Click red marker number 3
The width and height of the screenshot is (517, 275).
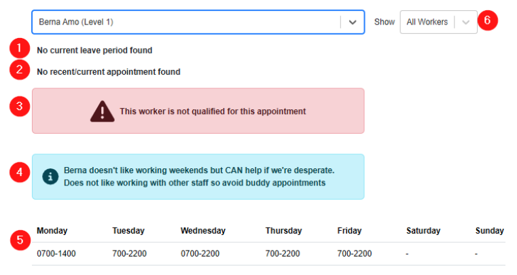pyautogui.click(x=20, y=107)
